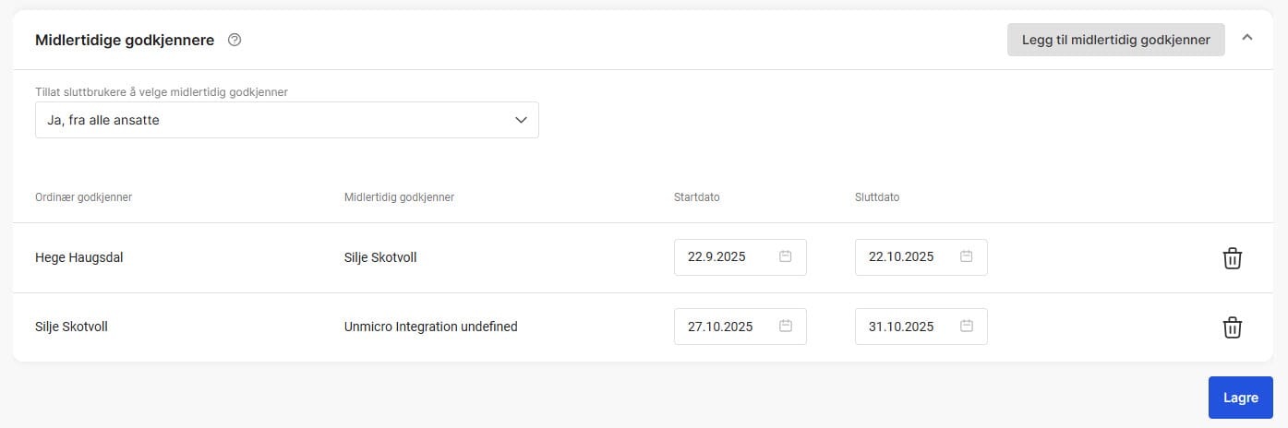The image size is (1288, 428).
Task: Click the 27.10.2025 start date text
Action: tap(720, 327)
